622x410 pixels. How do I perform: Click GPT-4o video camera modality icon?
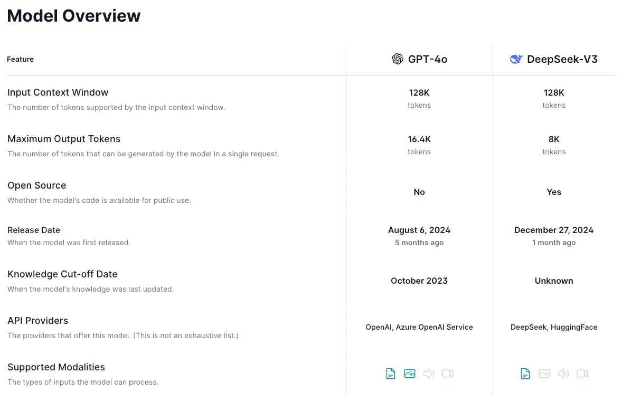tap(448, 374)
